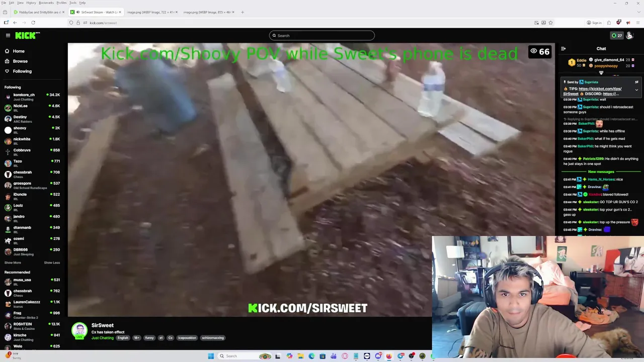Click chessbrah avatar in Following list
This screenshot has height=362, width=644.
tap(8, 174)
